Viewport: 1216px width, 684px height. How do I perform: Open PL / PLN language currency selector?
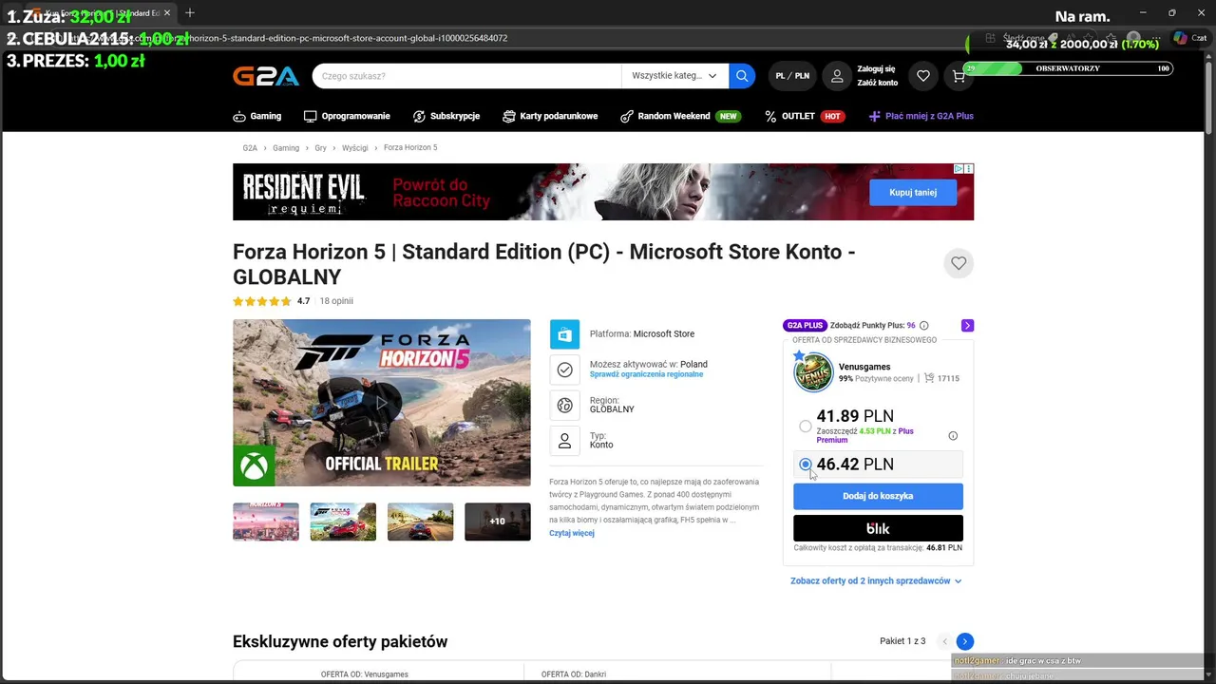point(792,76)
